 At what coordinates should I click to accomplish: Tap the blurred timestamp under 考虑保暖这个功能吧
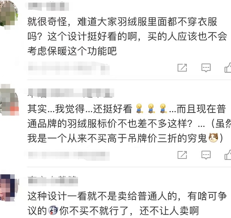[69, 68]
